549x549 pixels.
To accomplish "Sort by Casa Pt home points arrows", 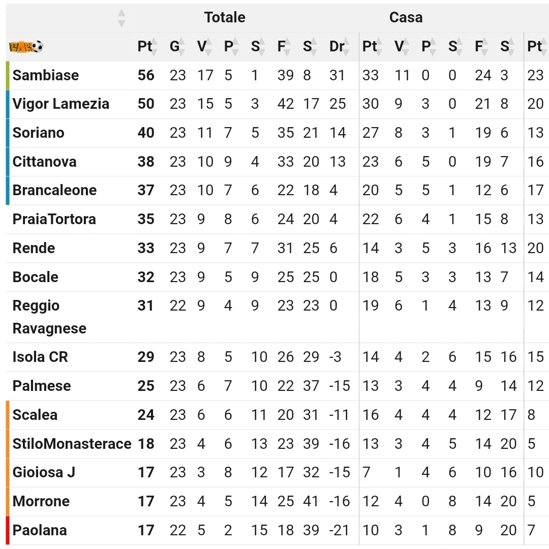I will click(x=379, y=47).
